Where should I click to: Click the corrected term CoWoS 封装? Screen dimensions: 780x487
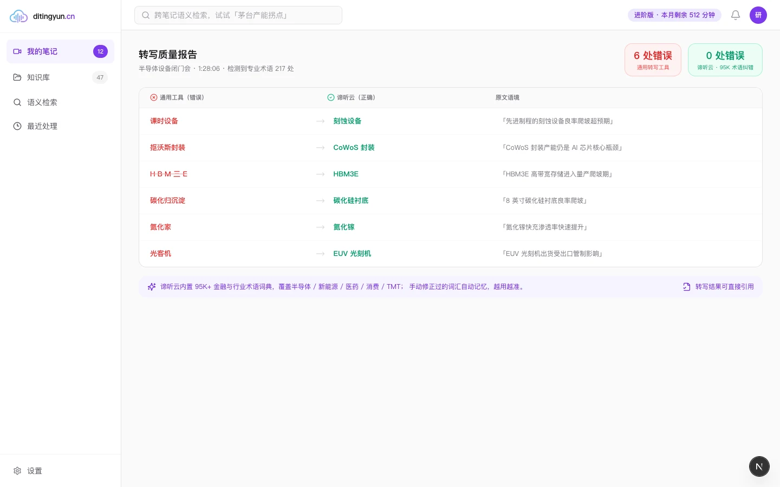[354, 148]
